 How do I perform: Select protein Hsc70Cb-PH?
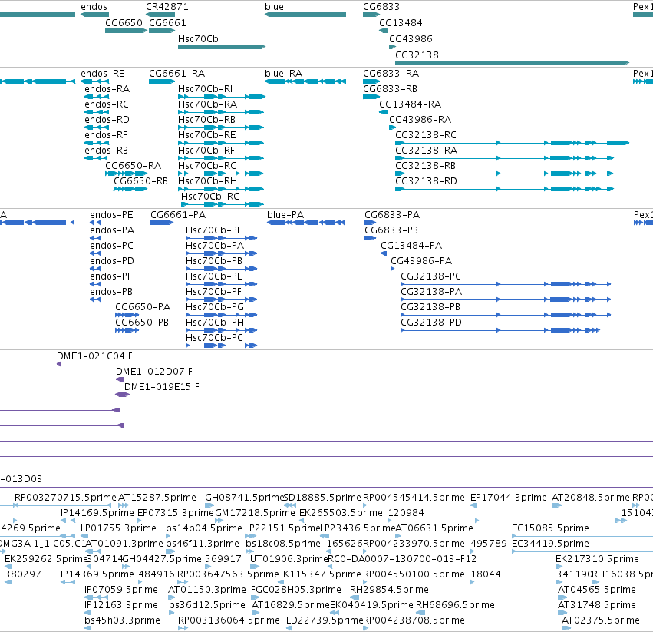(215, 323)
